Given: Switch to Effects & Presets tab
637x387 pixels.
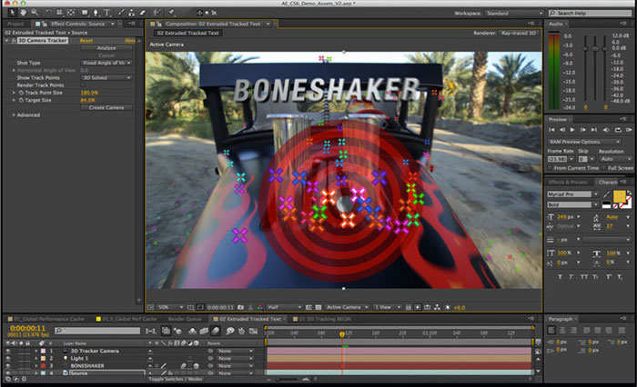Looking at the screenshot, I should pos(568,182).
